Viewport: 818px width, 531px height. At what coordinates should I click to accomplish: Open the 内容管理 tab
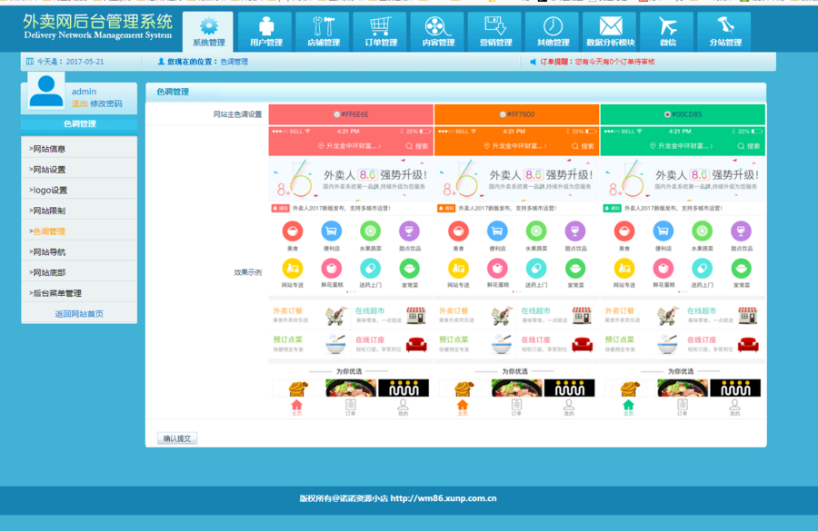(x=438, y=31)
